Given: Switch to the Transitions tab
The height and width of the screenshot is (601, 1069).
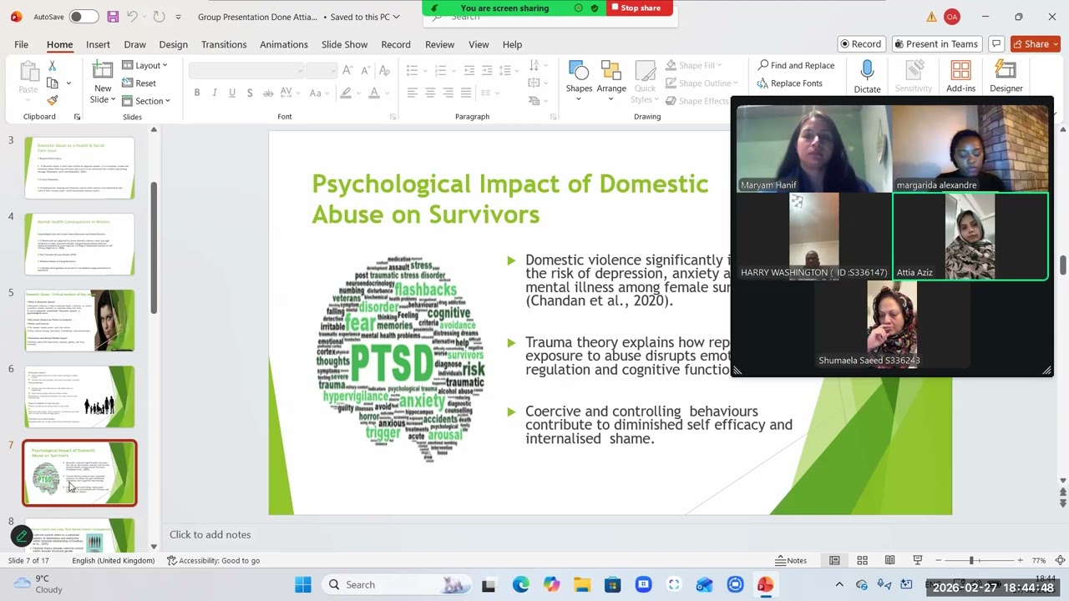Looking at the screenshot, I should pos(224,44).
